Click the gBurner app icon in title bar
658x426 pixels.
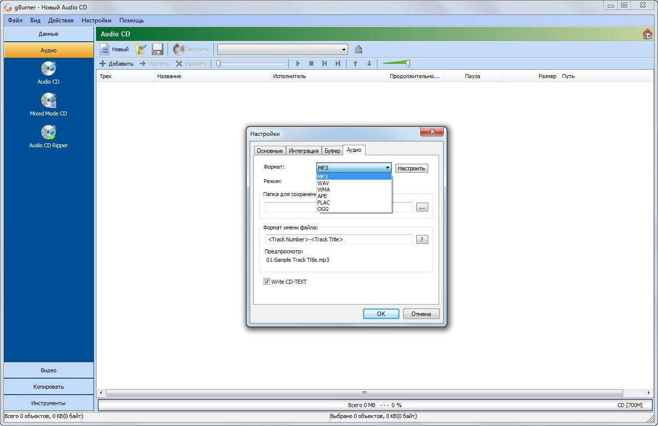coord(8,7)
